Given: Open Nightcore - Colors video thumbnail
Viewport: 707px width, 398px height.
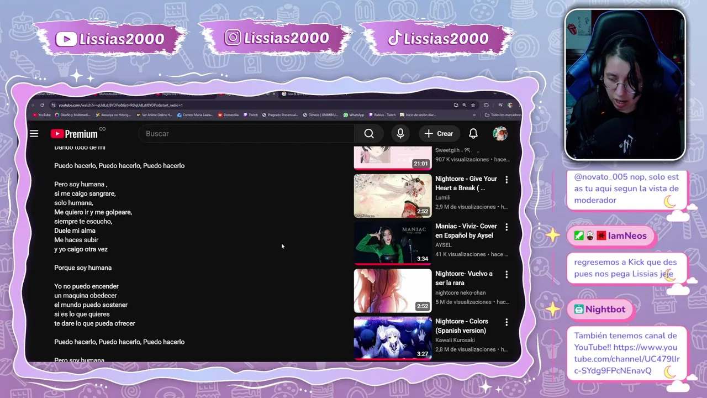Looking at the screenshot, I should [393, 338].
